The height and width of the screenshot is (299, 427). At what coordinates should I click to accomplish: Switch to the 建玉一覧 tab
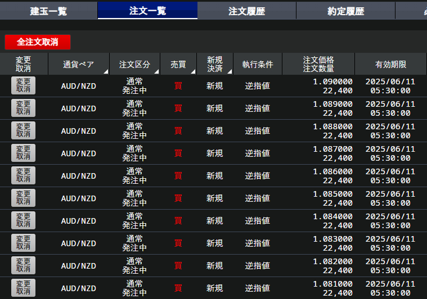pyautogui.click(x=48, y=11)
